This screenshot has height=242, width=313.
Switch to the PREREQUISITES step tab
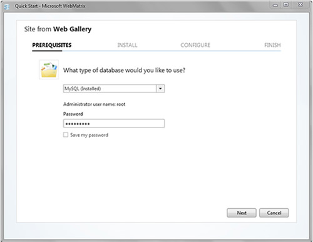(x=52, y=45)
